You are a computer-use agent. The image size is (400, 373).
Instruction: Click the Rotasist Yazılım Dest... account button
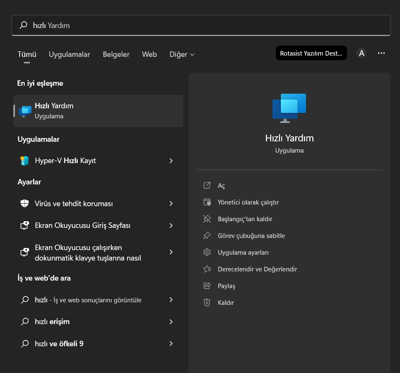[x=311, y=53]
